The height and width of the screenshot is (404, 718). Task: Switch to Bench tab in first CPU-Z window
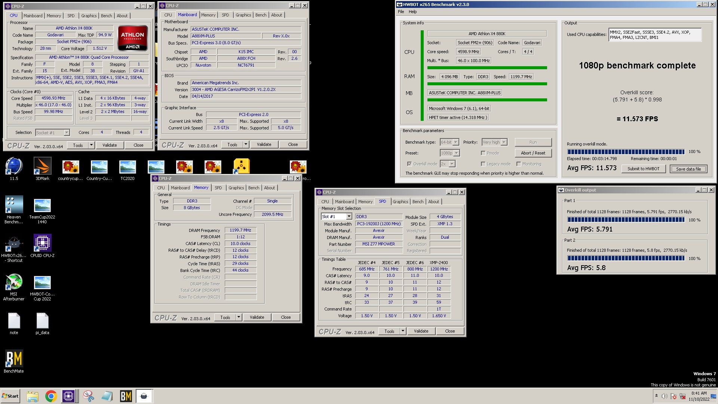pos(106,16)
